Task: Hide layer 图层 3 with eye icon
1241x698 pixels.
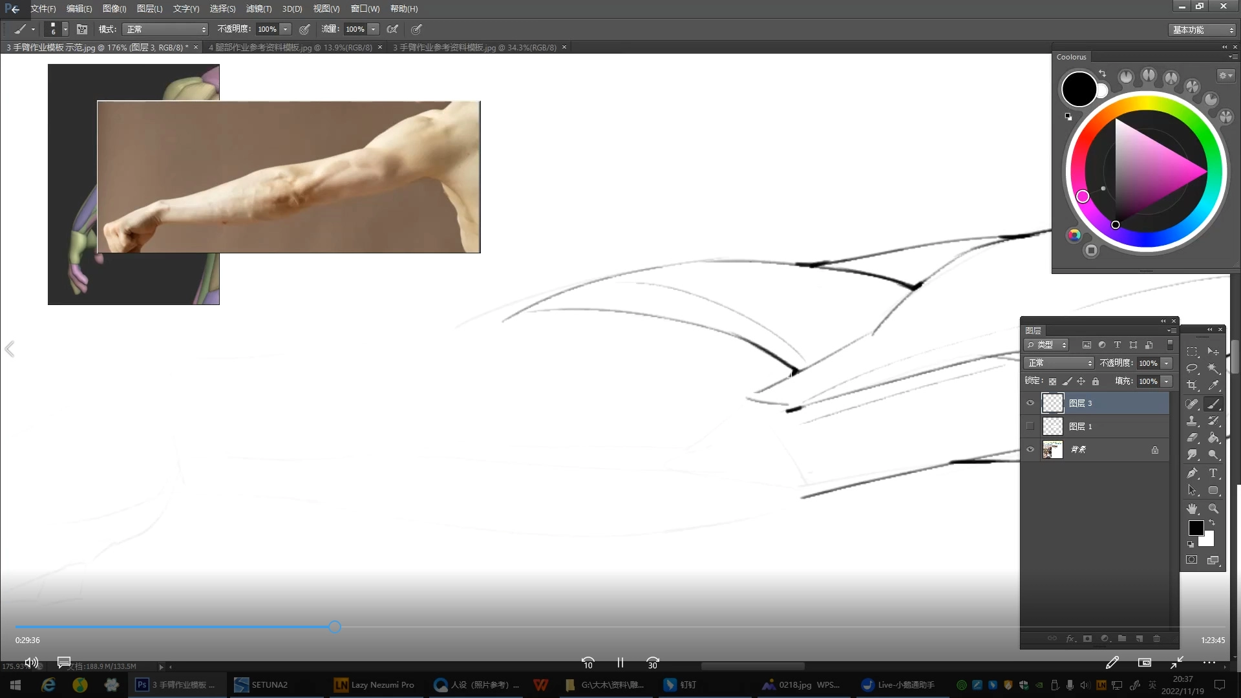Action: [x=1030, y=403]
